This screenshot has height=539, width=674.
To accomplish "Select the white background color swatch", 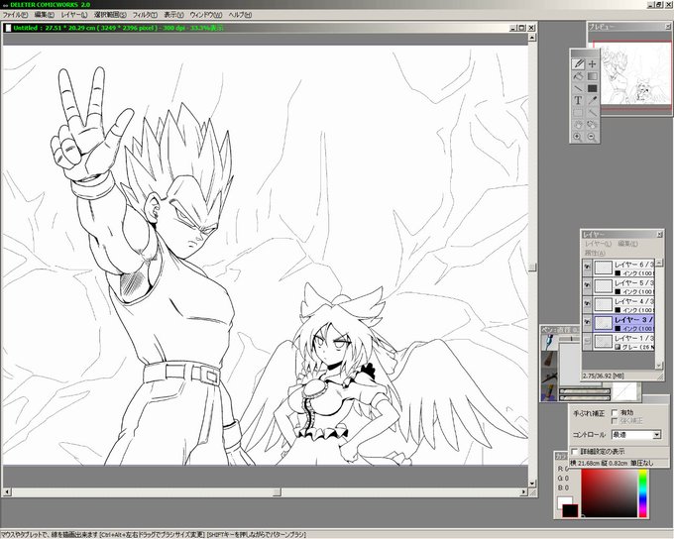I will 563,501.
